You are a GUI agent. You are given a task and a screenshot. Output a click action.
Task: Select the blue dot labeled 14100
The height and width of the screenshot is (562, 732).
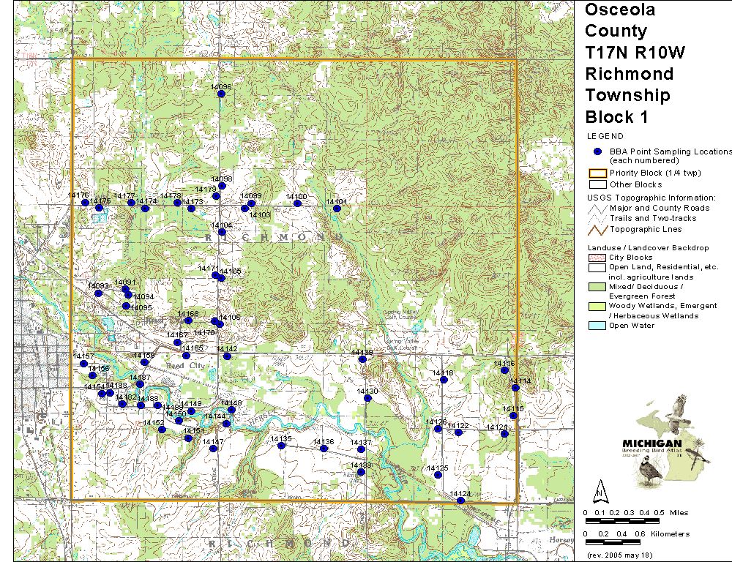(x=297, y=203)
